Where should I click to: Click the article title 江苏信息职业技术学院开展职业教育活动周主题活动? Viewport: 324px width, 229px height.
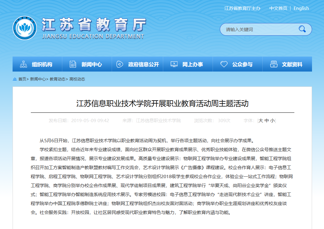coord(162,104)
